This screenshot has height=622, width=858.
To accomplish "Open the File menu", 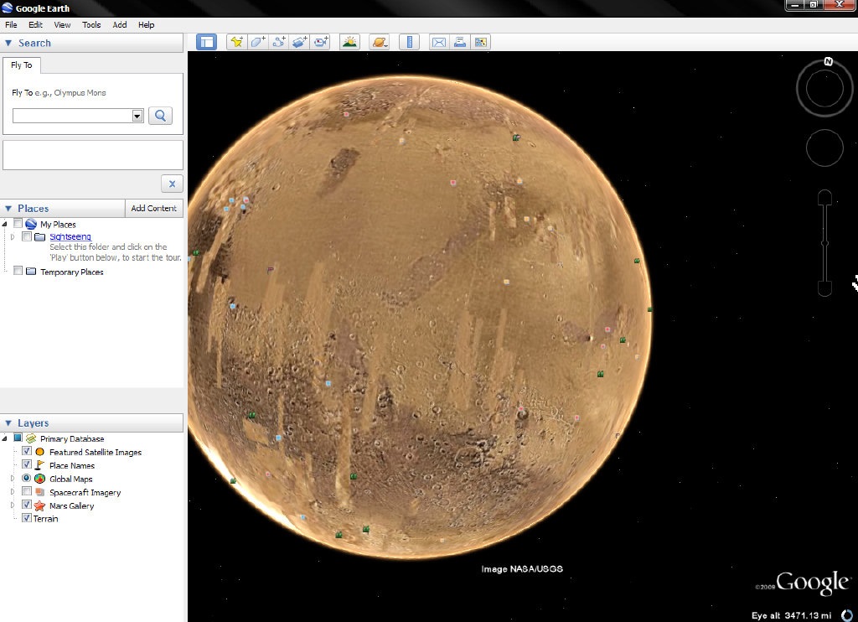I will click(x=11, y=24).
